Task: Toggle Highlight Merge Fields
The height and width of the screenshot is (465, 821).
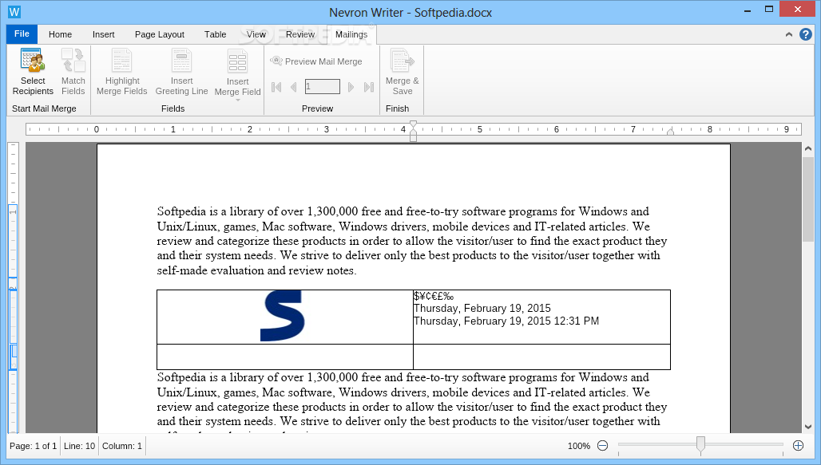Action: click(x=121, y=72)
